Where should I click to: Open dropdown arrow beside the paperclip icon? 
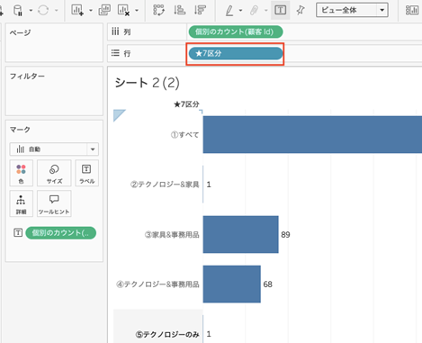266,11
